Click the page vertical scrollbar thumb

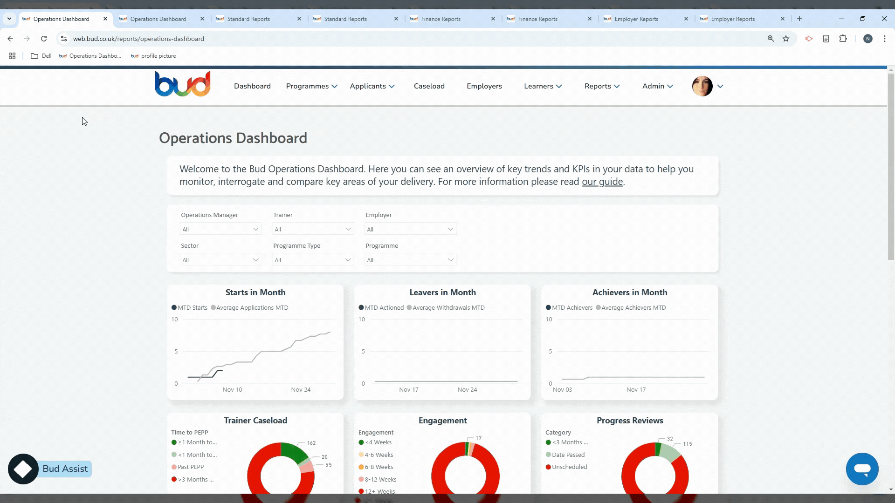pyautogui.click(x=891, y=167)
